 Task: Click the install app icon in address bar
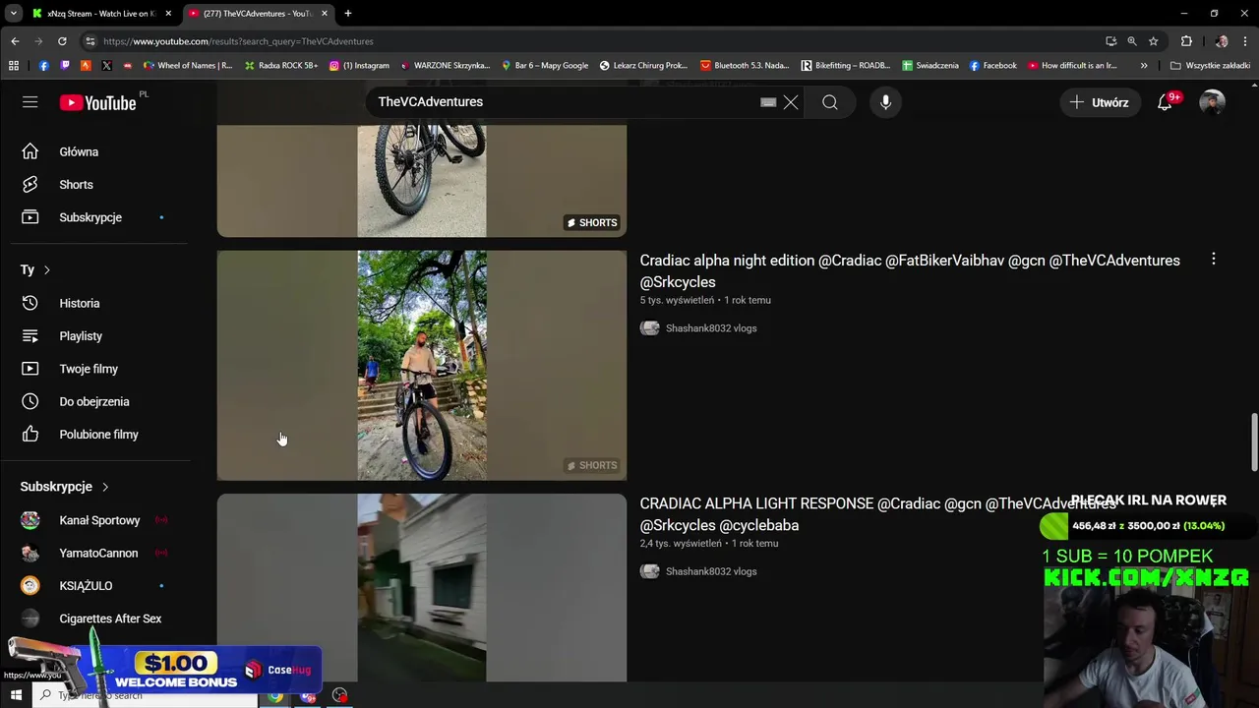(1110, 41)
